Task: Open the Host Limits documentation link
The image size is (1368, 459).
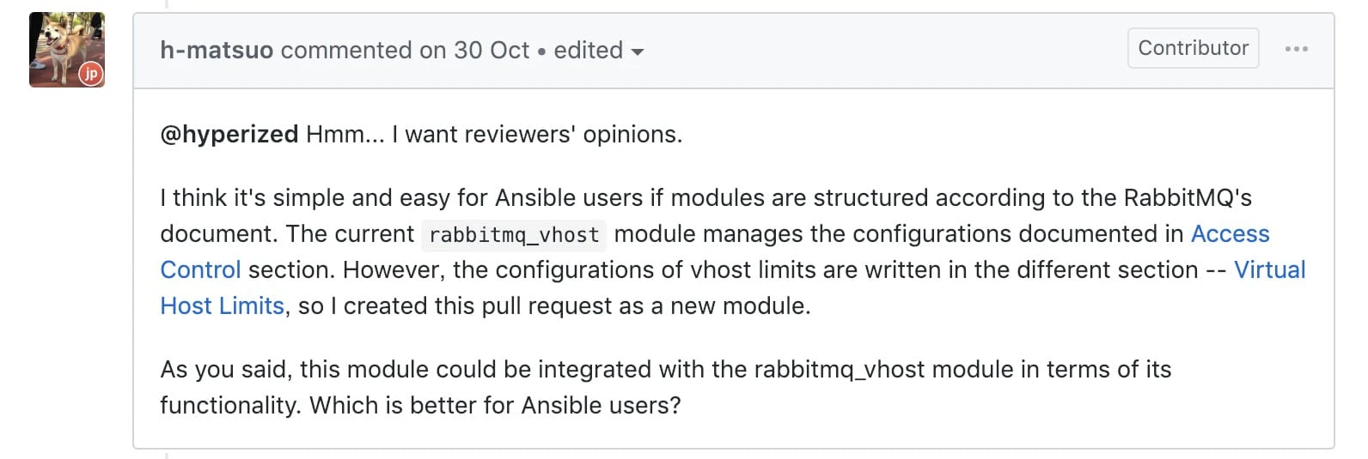Action: 222,305
